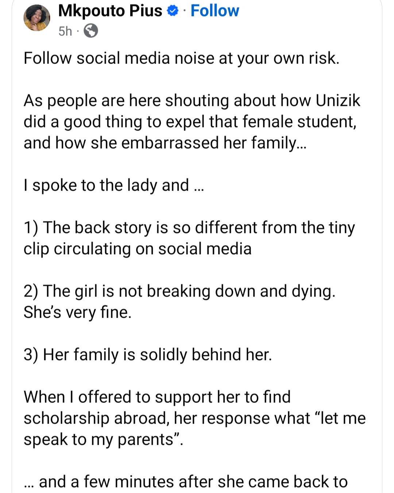
Task: Click the line "clip circulating on social media"
Action: 138,249
